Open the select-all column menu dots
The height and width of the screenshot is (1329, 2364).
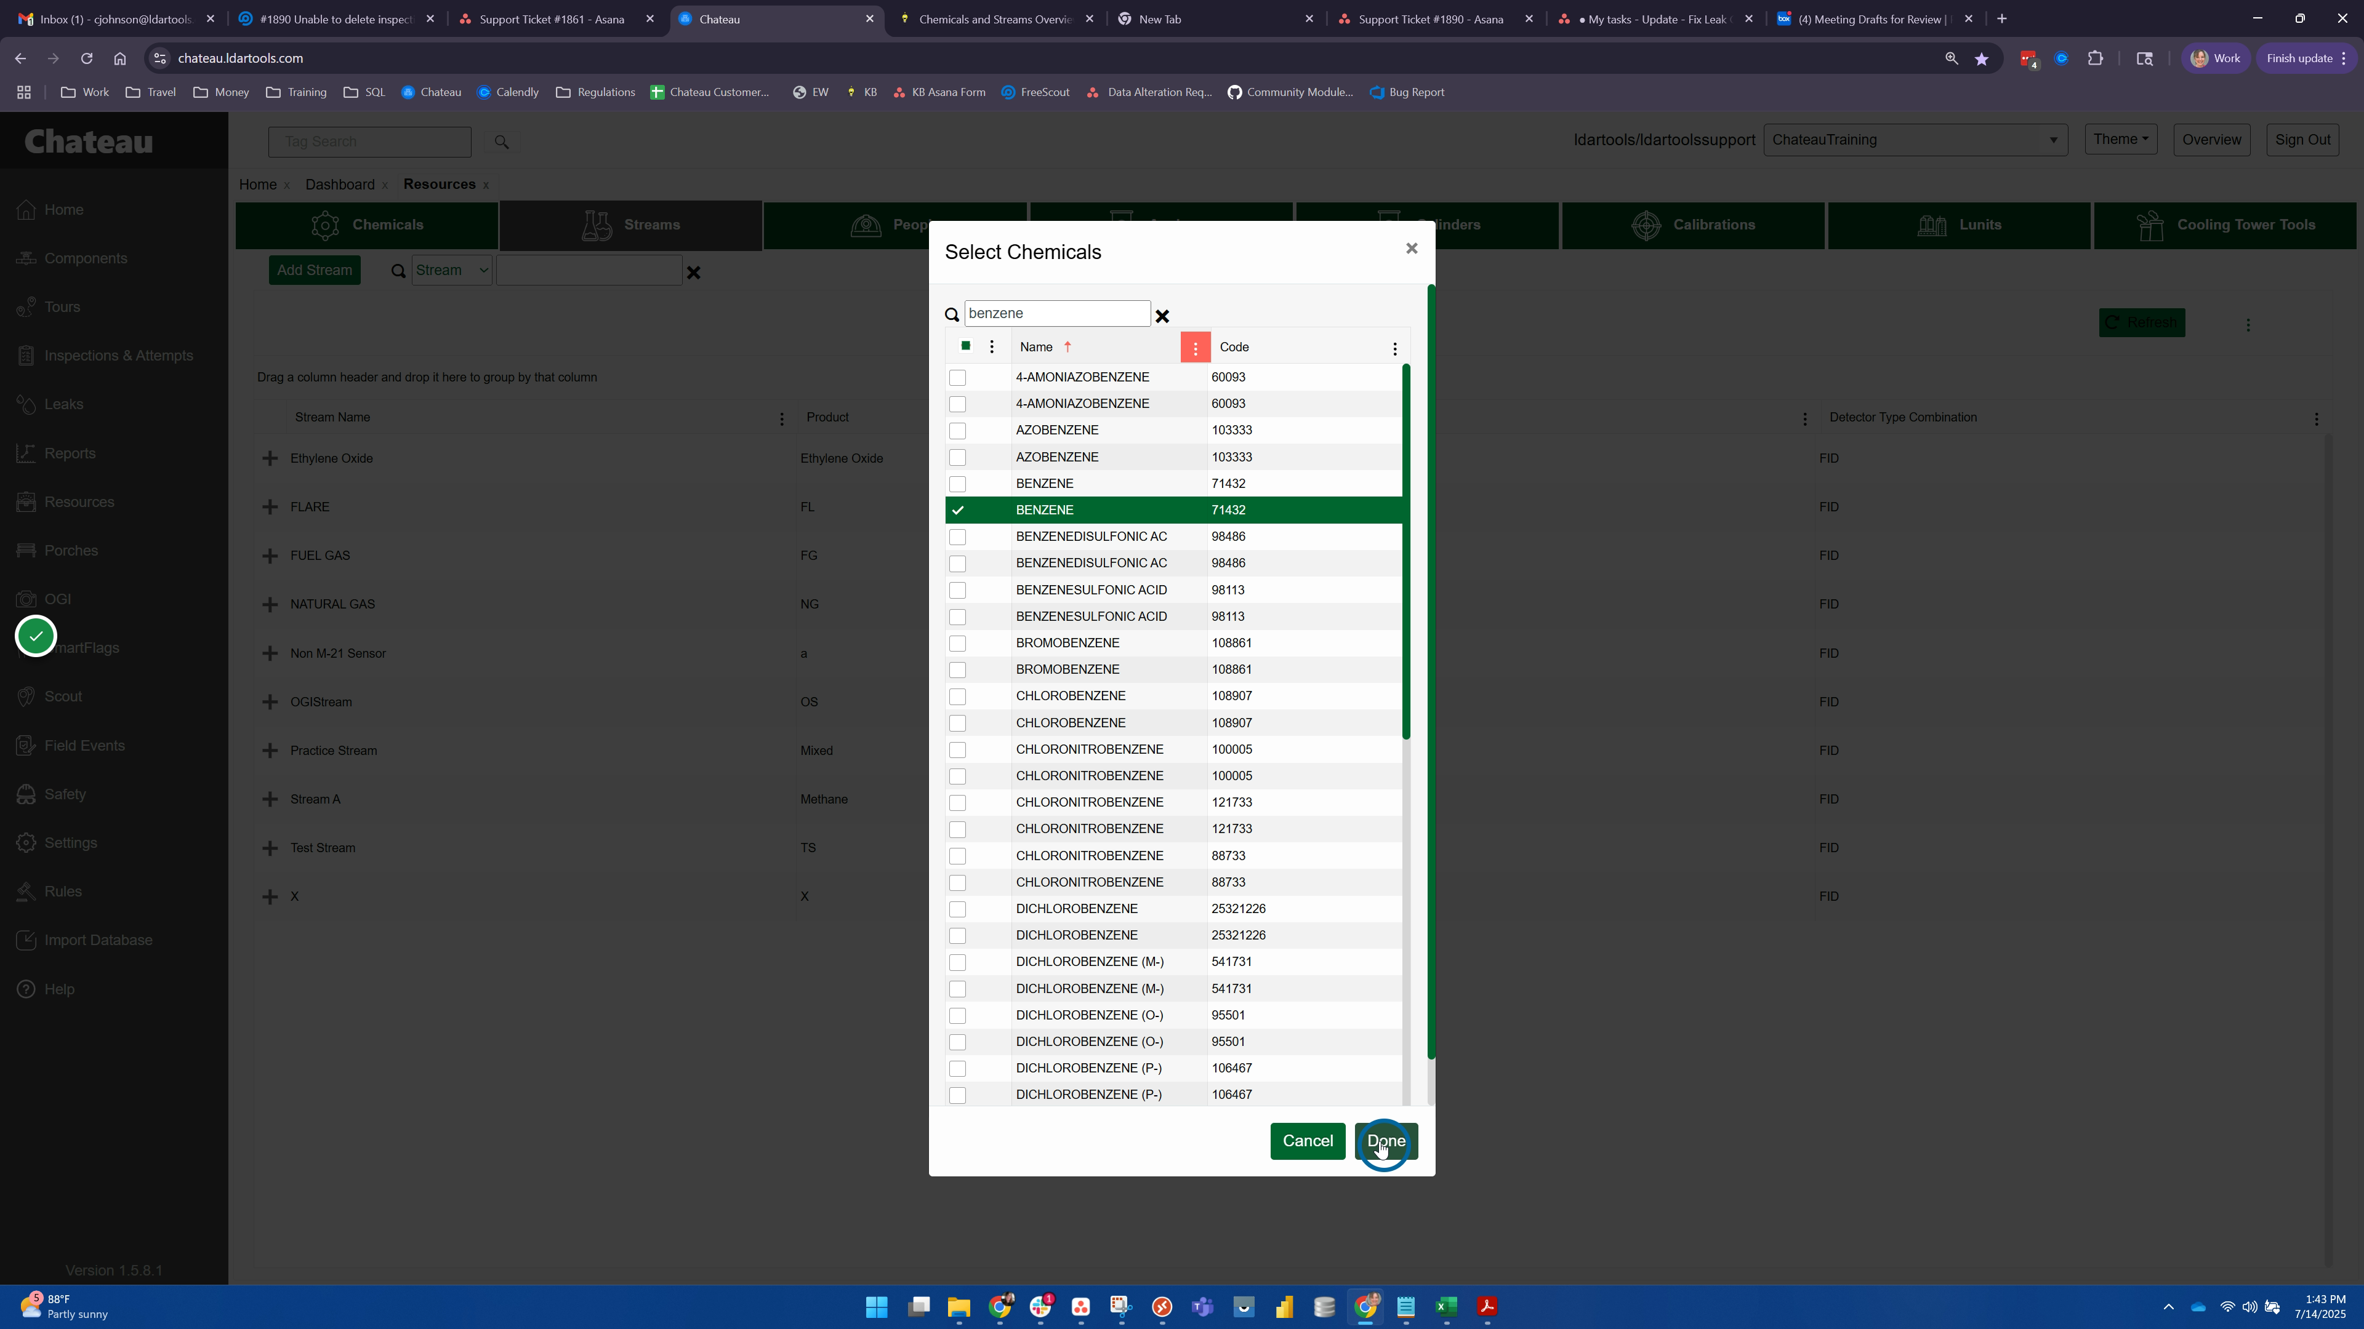point(991,346)
